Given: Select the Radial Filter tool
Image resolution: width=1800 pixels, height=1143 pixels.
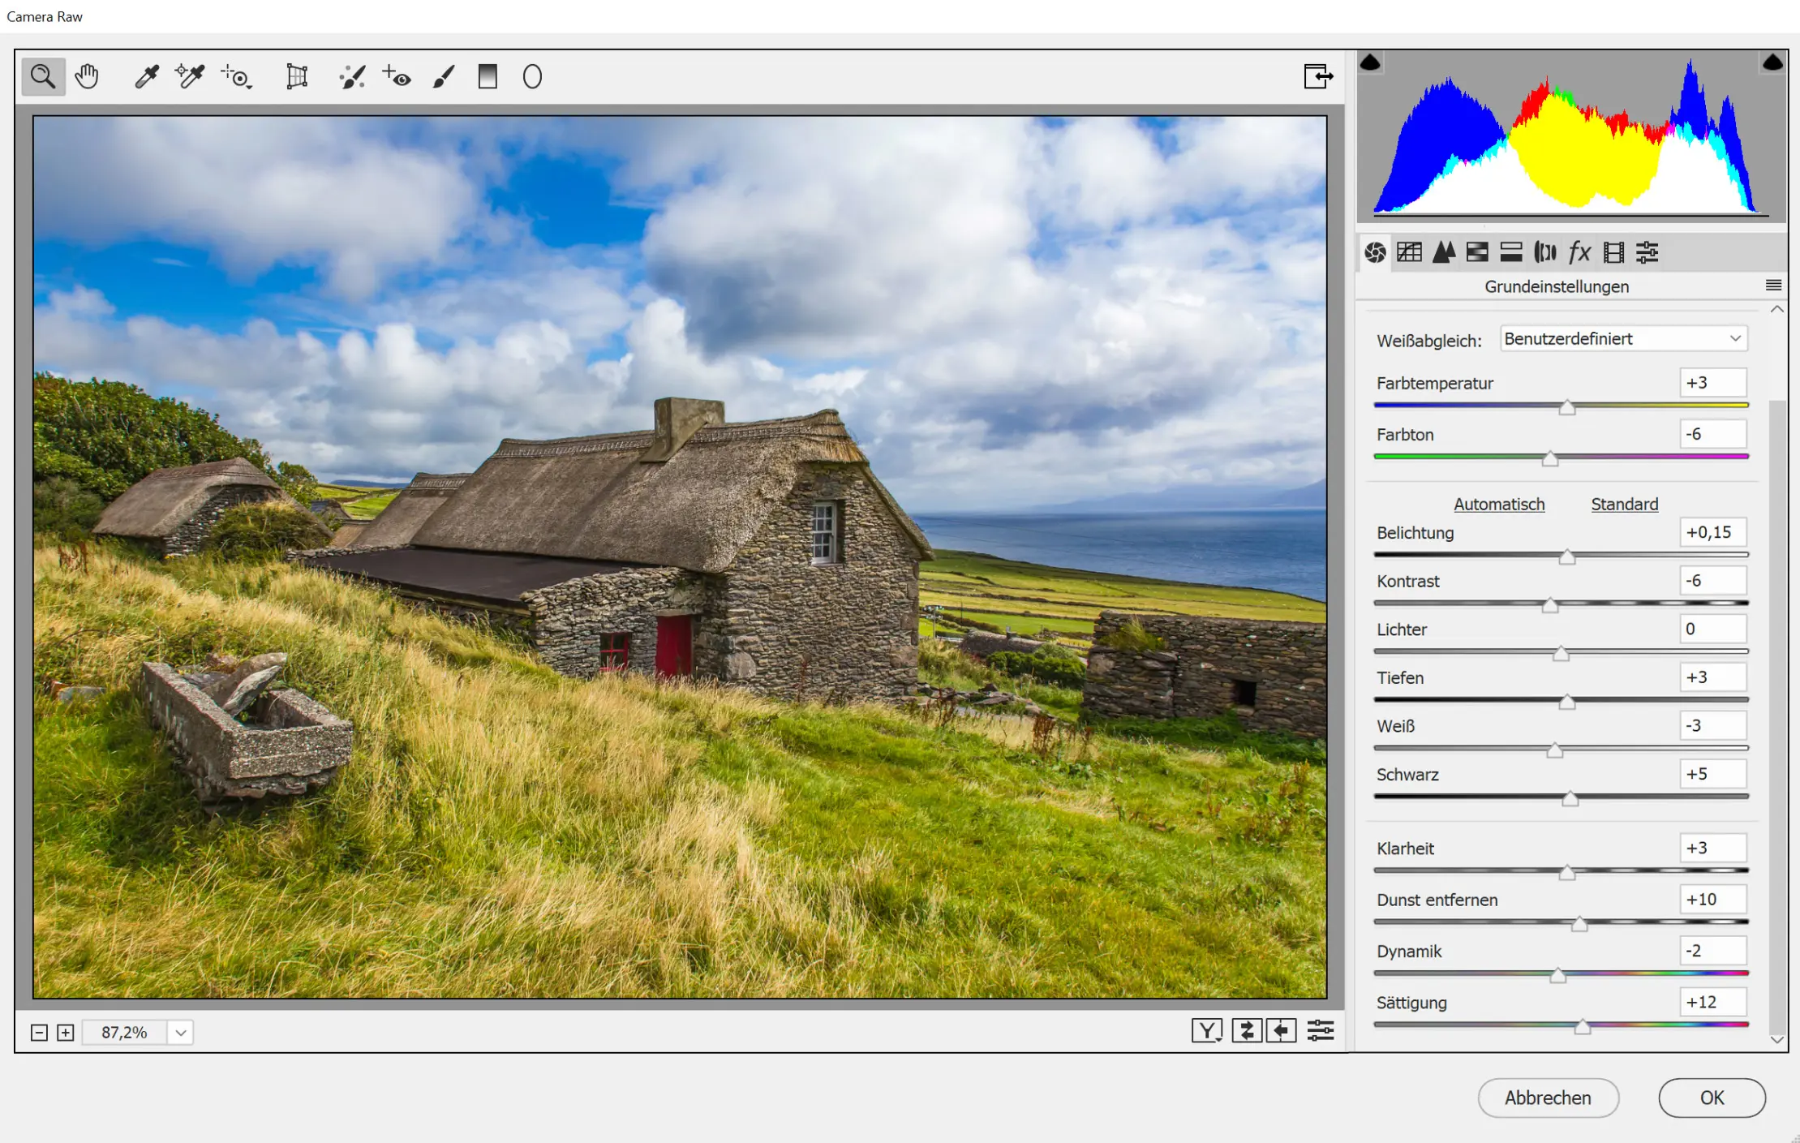Looking at the screenshot, I should 532,77.
